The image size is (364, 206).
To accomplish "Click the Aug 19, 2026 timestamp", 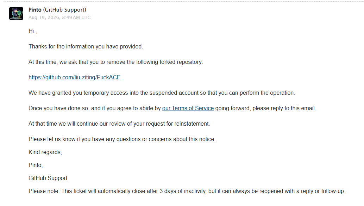I will click(59, 17).
